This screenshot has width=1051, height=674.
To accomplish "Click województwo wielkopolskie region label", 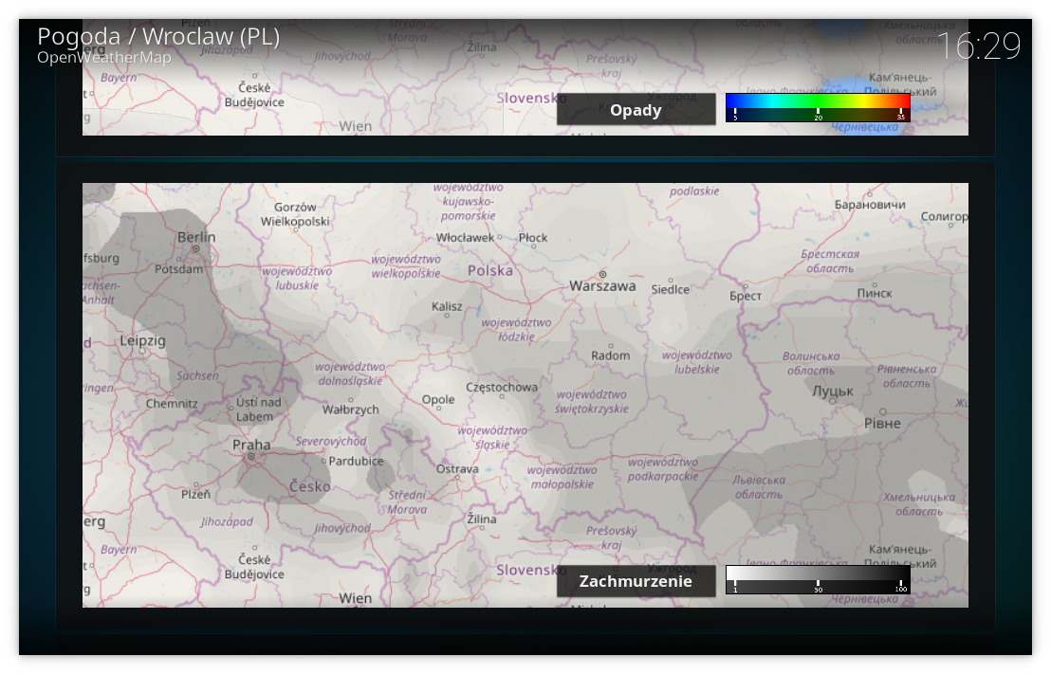I will coord(406,266).
